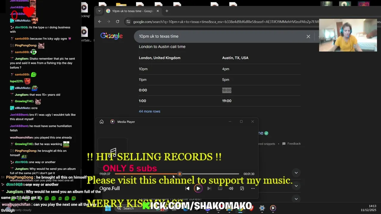Toggle captions button in Media Player
Screen dimensions: 381x214
pos(220,188)
